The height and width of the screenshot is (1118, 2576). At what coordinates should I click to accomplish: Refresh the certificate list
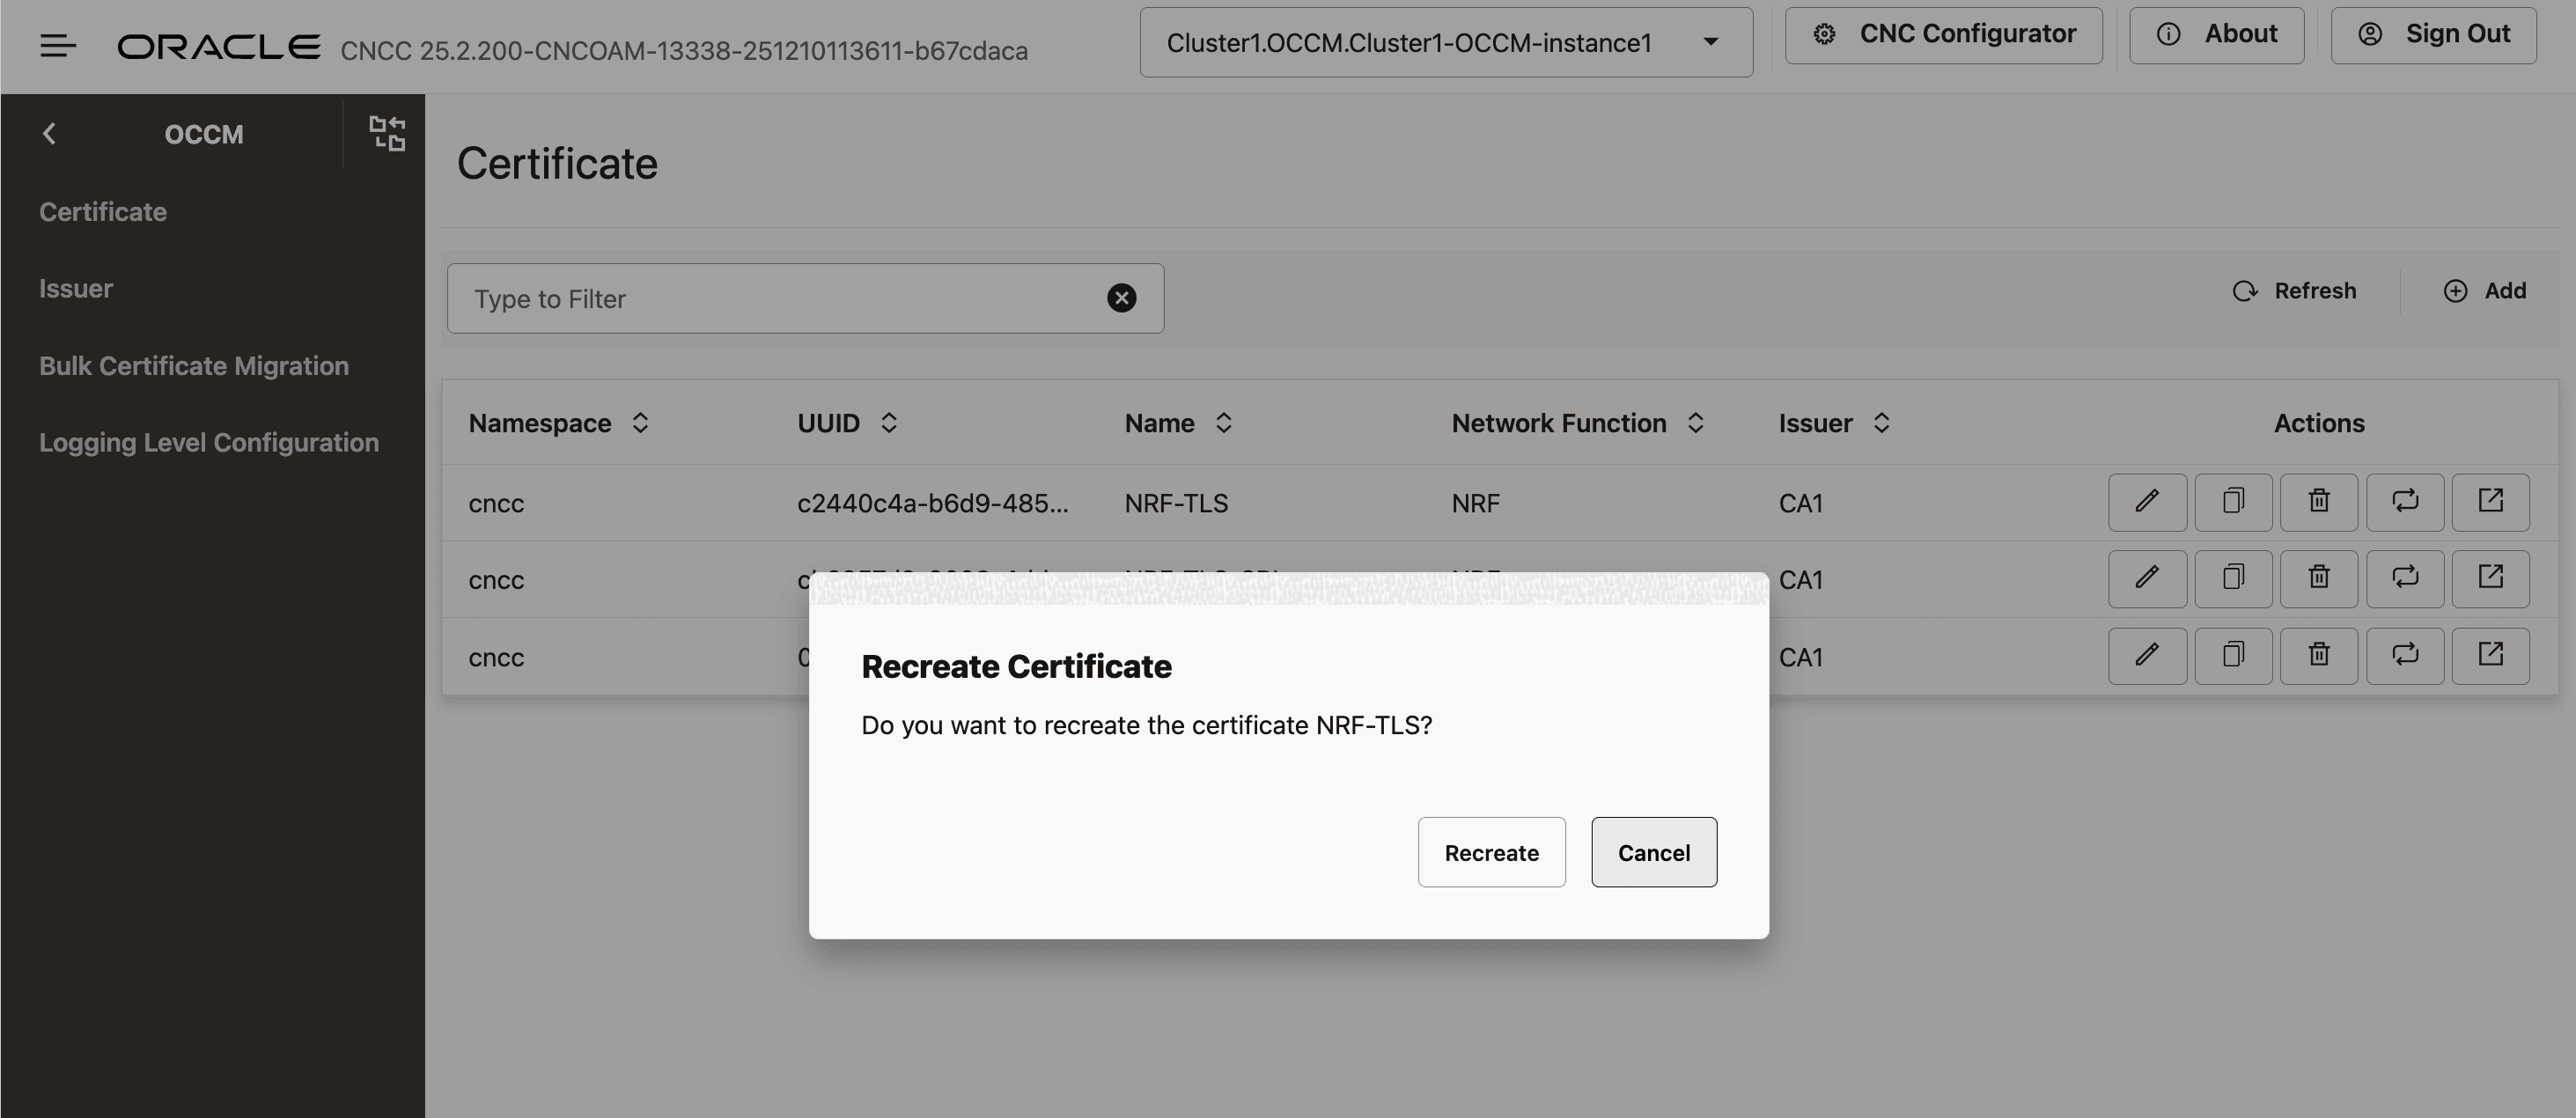tap(2294, 291)
